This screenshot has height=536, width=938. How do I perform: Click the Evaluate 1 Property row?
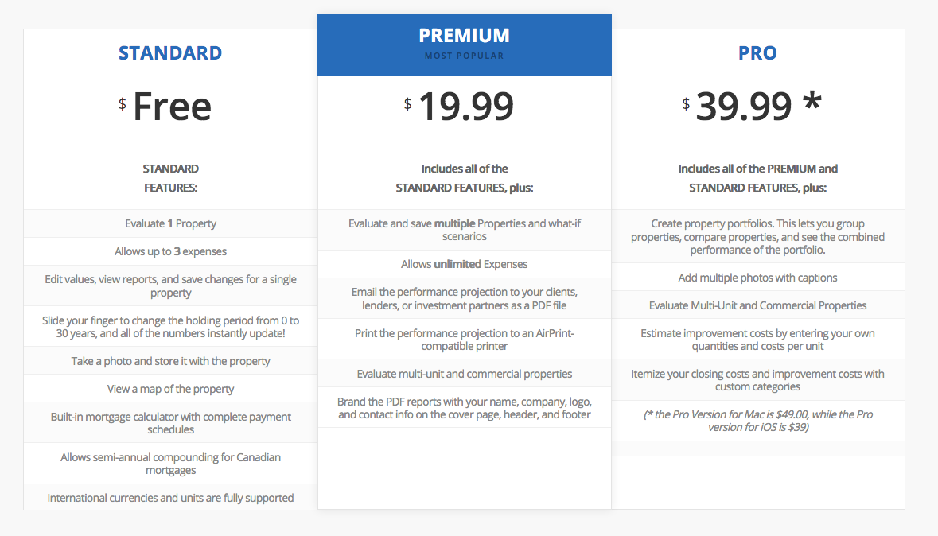[x=170, y=223]
